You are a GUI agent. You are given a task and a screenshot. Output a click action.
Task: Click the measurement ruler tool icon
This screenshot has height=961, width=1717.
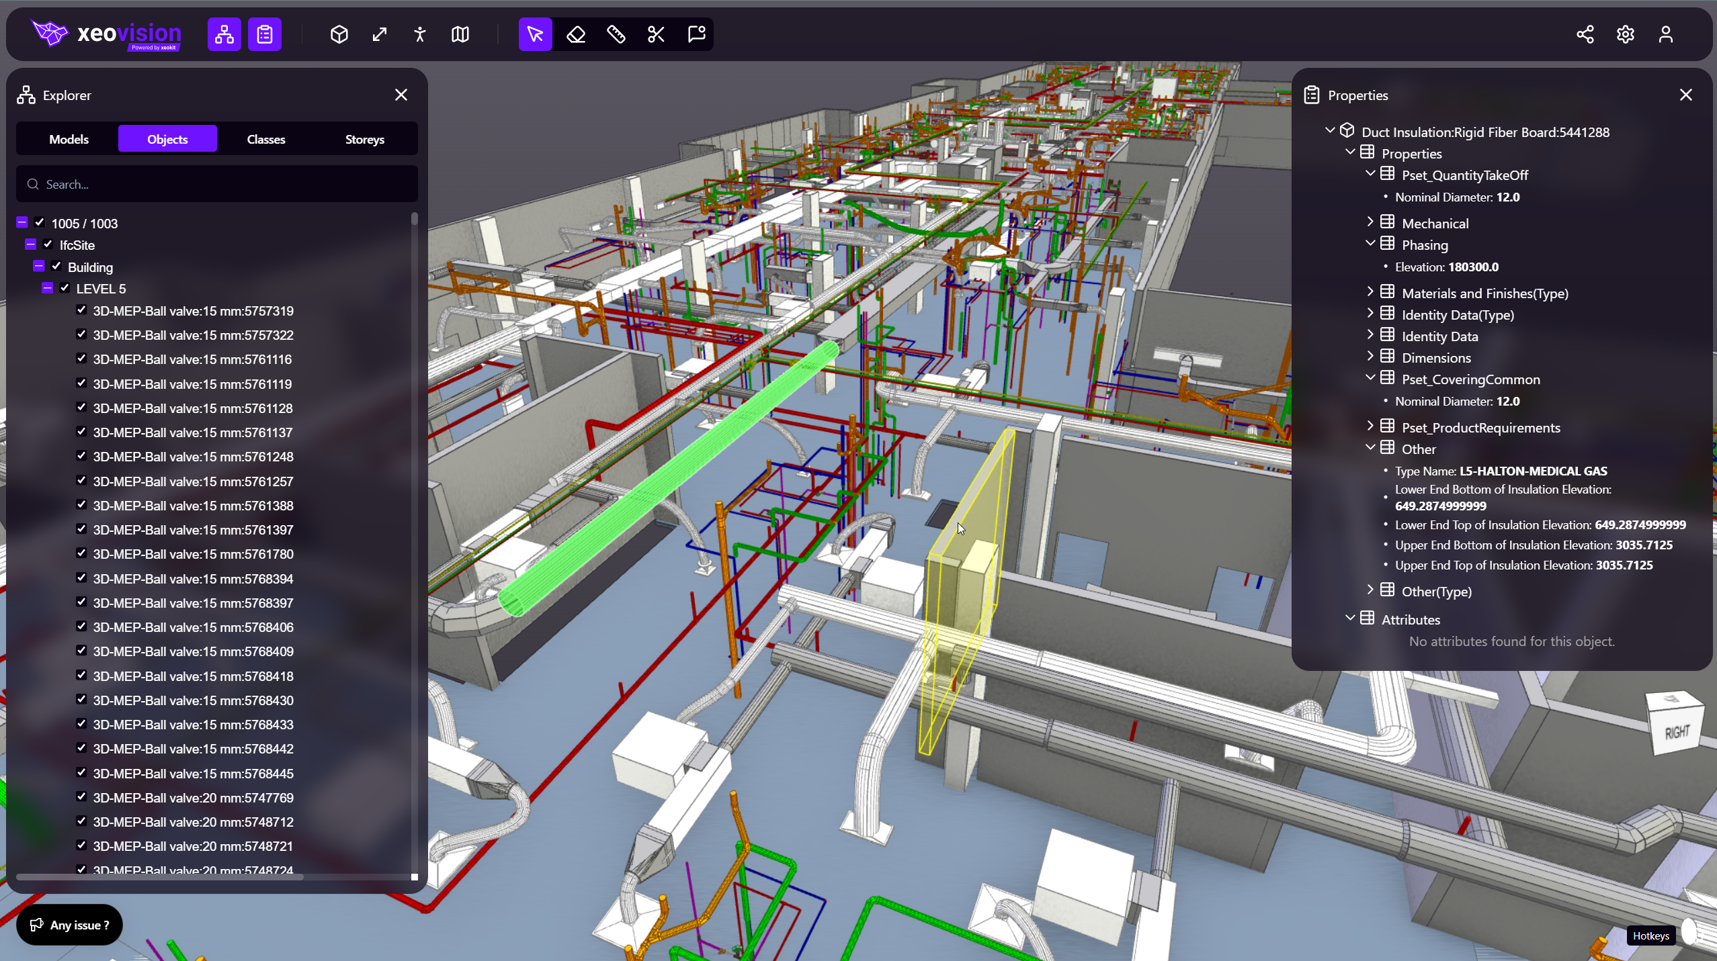[x=616, y=34]
